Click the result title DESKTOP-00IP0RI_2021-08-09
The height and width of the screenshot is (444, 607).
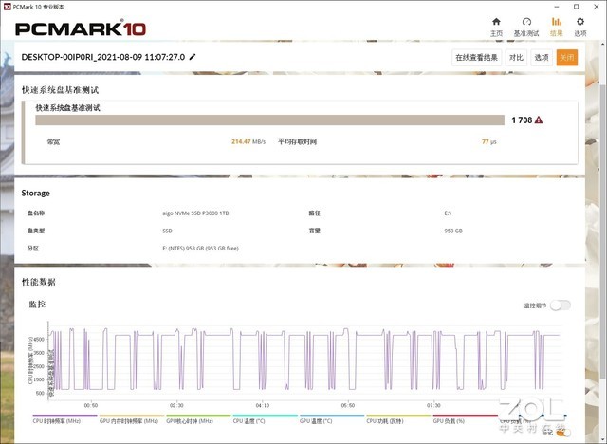click(103, 57)
